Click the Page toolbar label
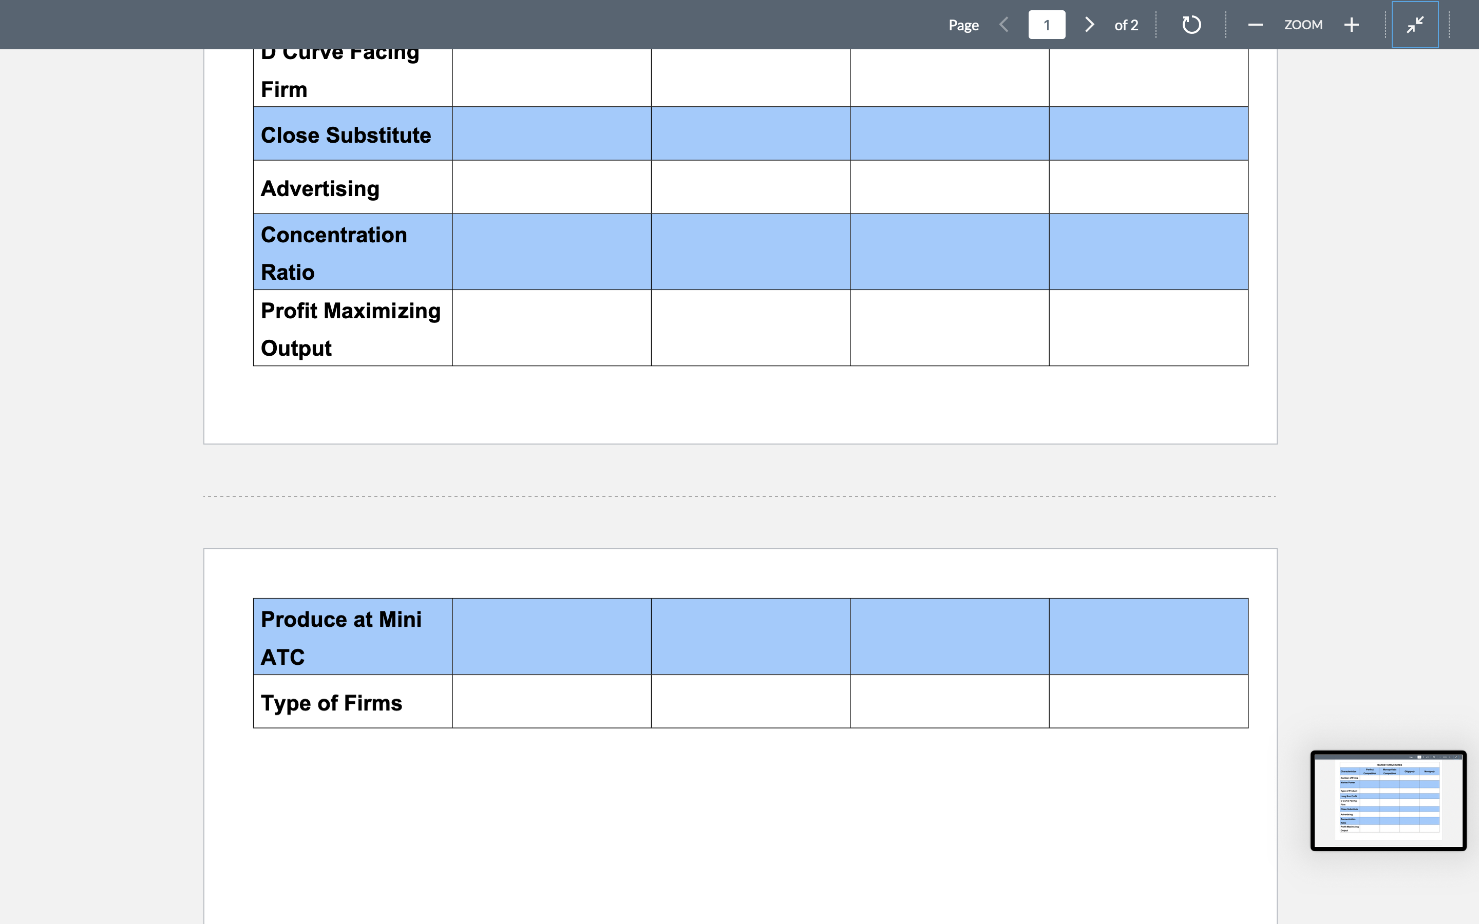 click(x=963, y=25)
